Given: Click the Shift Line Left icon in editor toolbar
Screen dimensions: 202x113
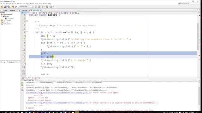Looking at the screenshot, I should [65, 13].
